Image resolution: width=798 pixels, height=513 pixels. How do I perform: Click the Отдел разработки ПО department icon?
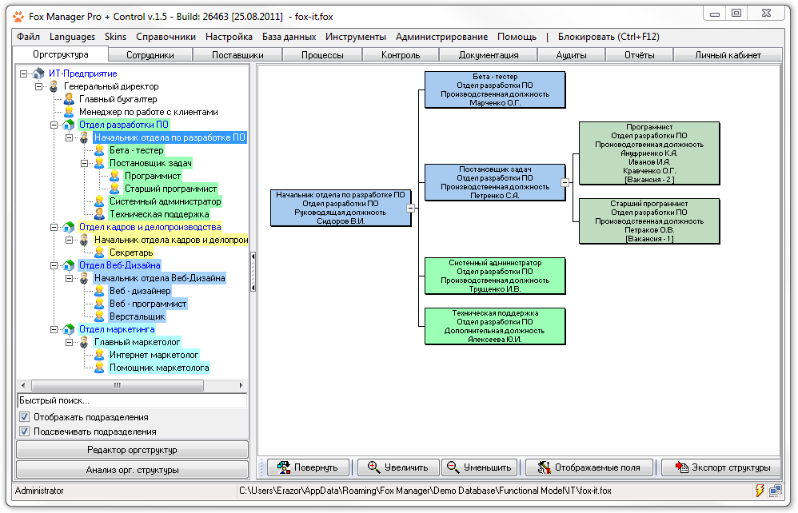point(69,125)
